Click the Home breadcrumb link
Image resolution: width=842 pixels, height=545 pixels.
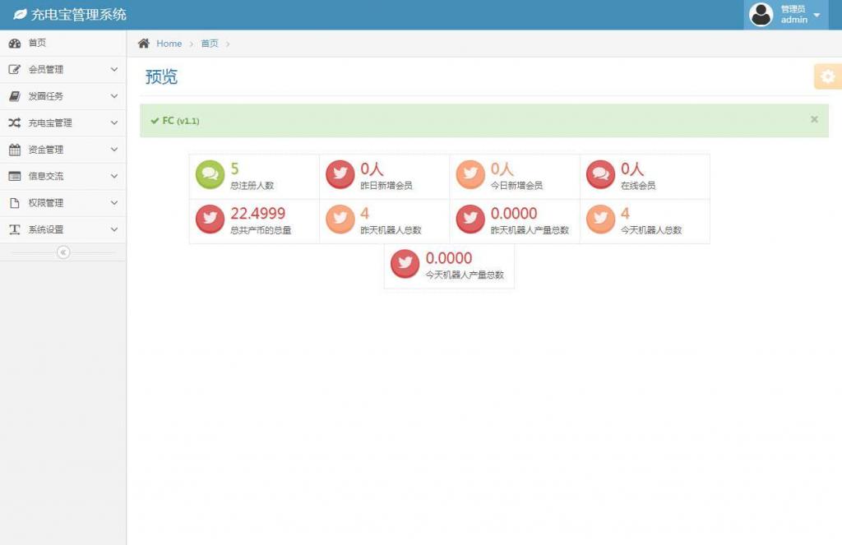169,44
